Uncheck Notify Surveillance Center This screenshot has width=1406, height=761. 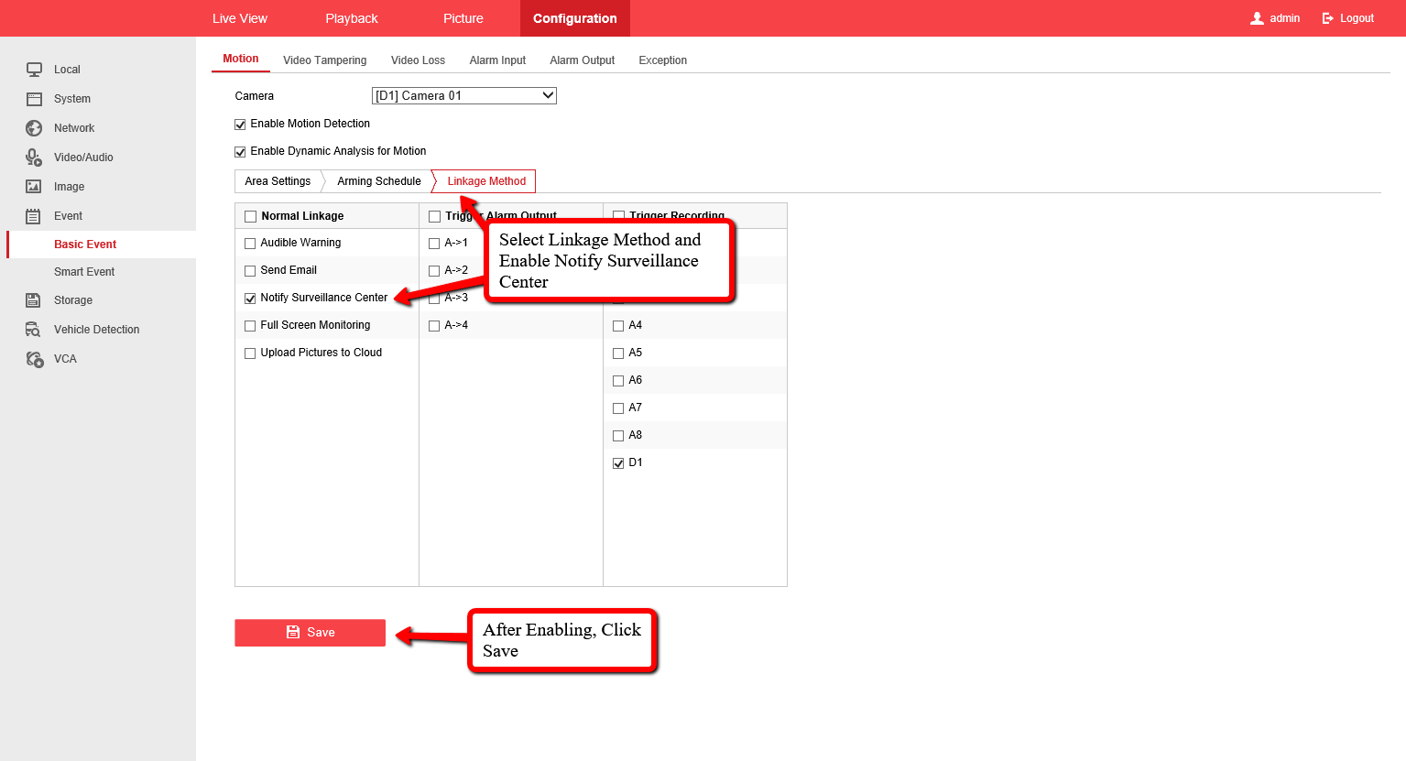(x=250, y=299)
